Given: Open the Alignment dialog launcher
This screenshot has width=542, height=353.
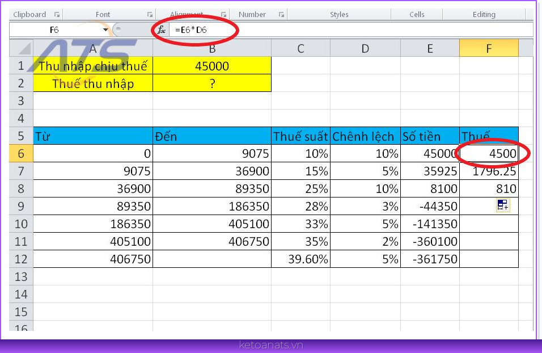Looking at the screenshot, I should pyautogui.click(x=223, y=15).
